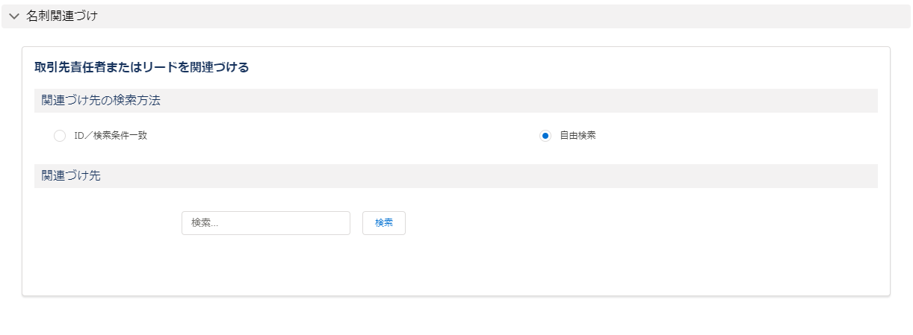Click the filled dot of the 自由検索 radio
Image resolution: width=913 pixels, height=335 pixels.
click(x=545, y=136)
